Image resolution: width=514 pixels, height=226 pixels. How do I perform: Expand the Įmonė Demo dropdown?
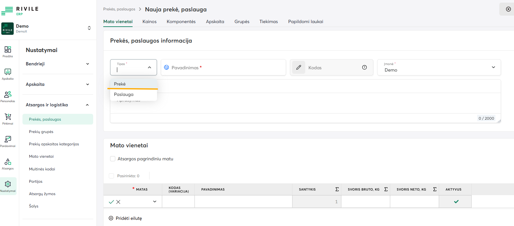pyautogui.click(x=493, y=67)
